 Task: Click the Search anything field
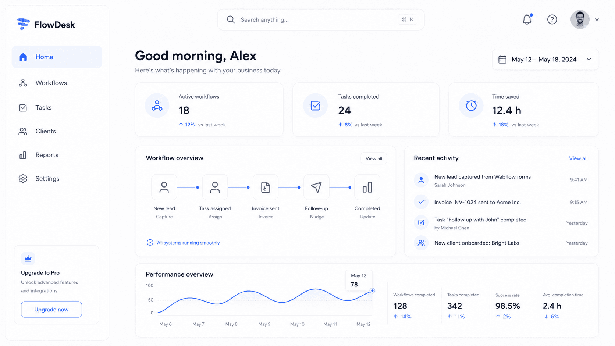point(321,20)
